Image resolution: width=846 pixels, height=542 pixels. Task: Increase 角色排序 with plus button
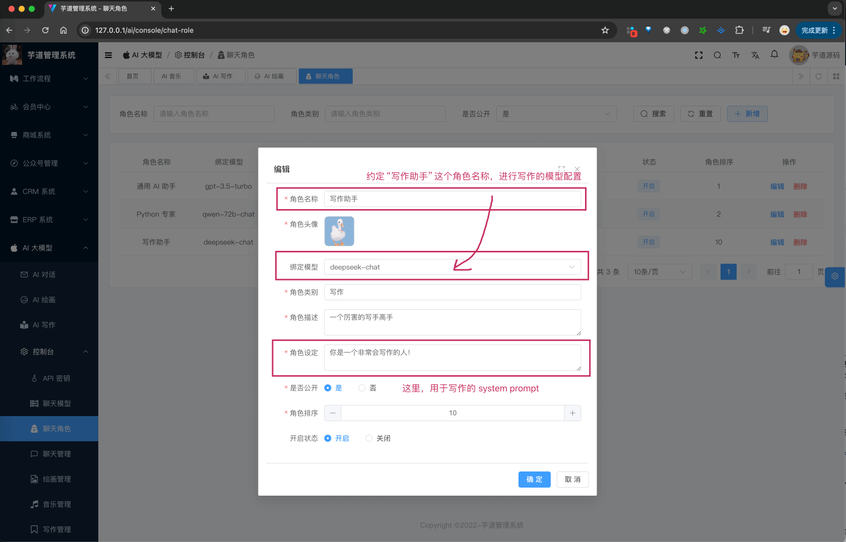[x=572, y=413]
